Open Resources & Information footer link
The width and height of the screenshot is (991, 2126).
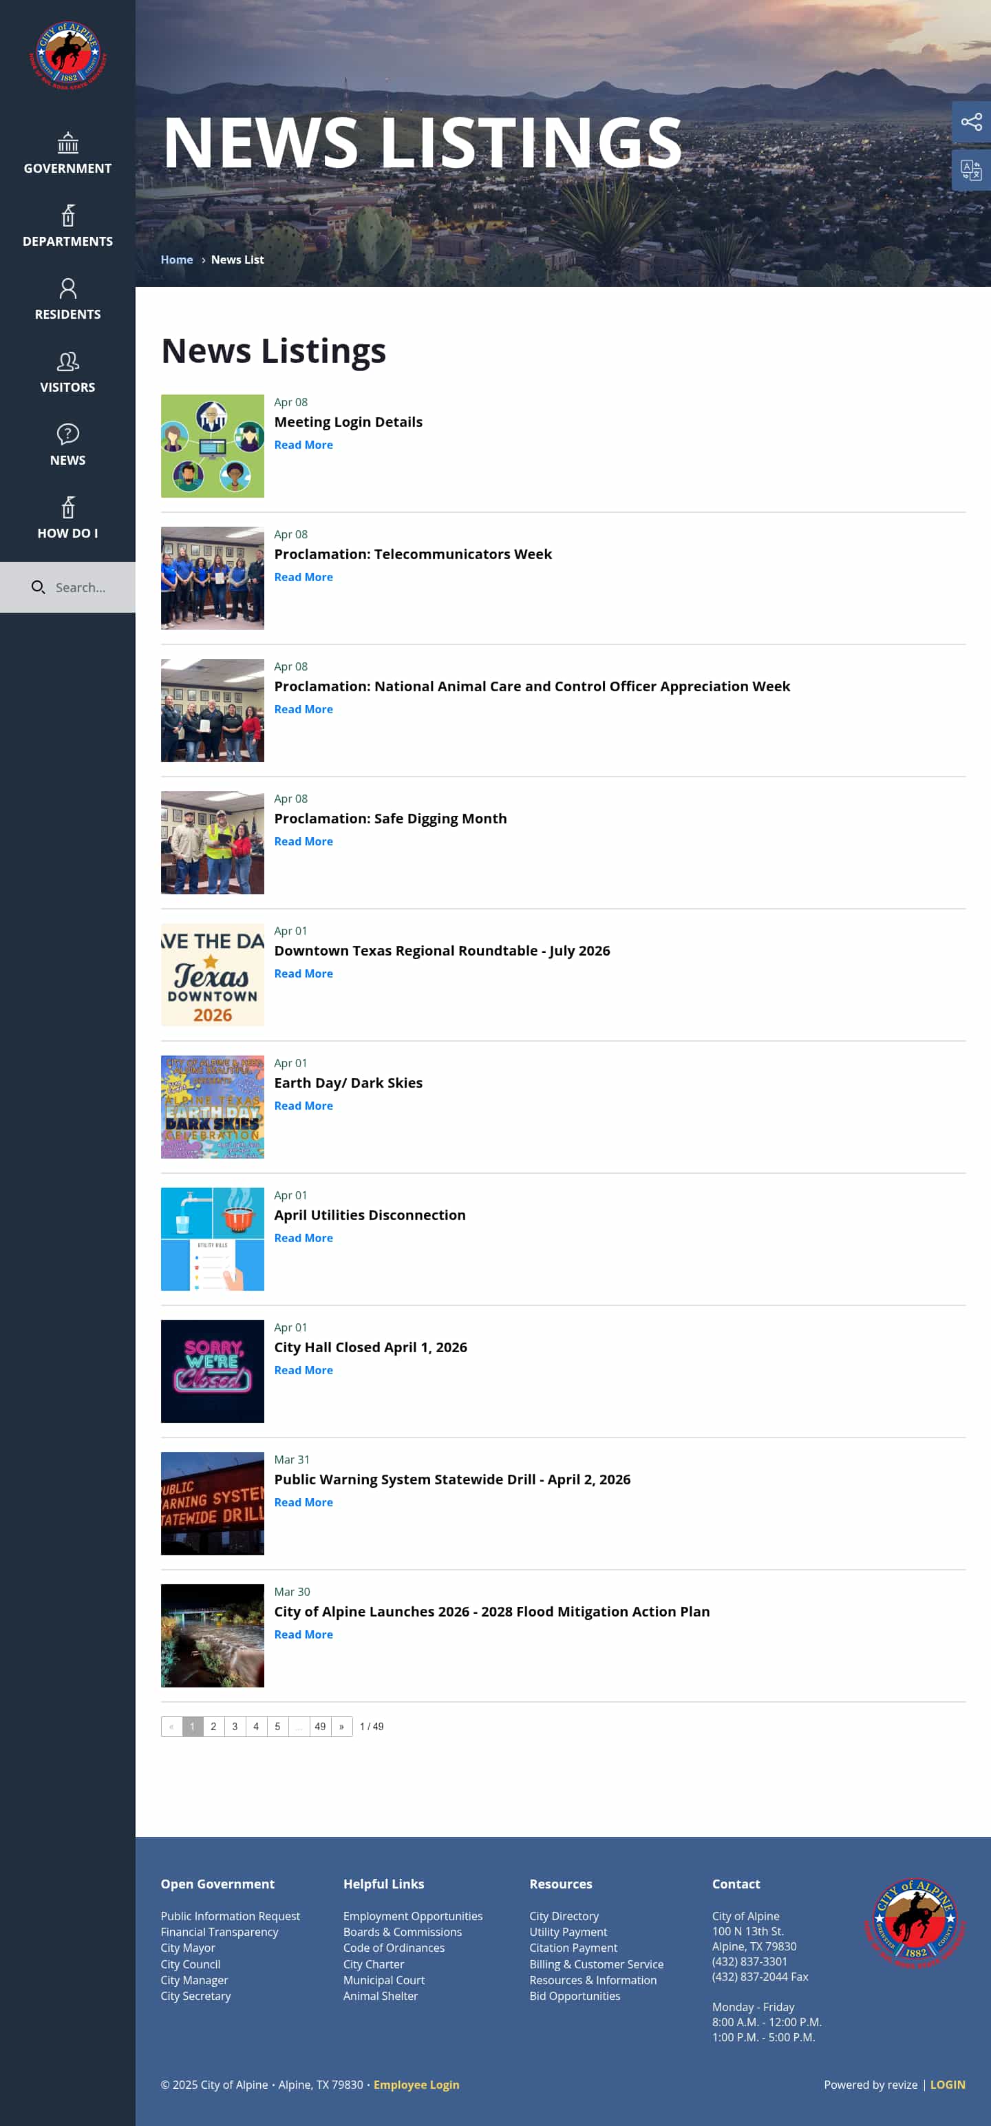coord(593,1979)
